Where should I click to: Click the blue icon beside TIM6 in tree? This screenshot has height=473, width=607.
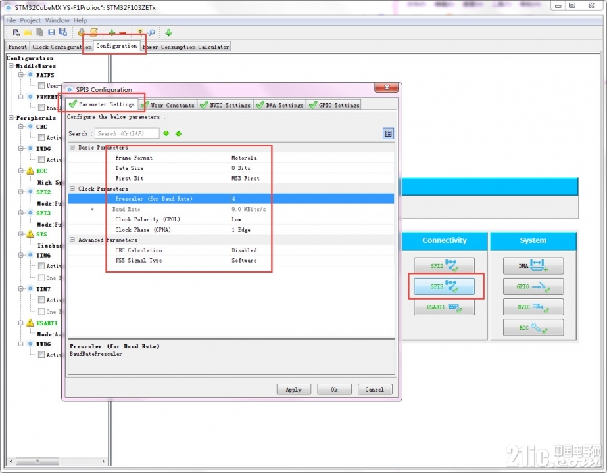click(30, 255)
